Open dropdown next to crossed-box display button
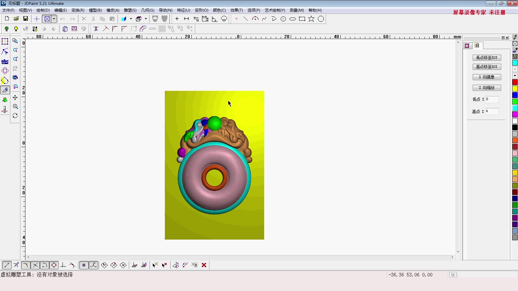 tap(54, 19)
